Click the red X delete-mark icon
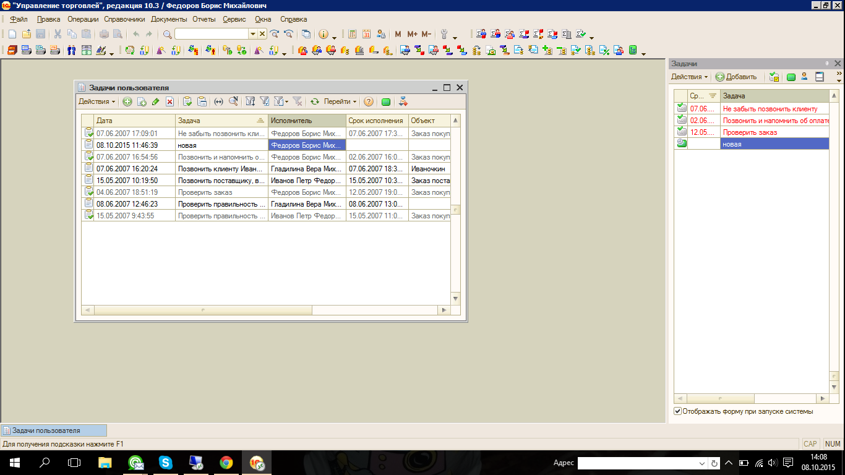Screen dimensions: 845x475 (x=169, y=101)
